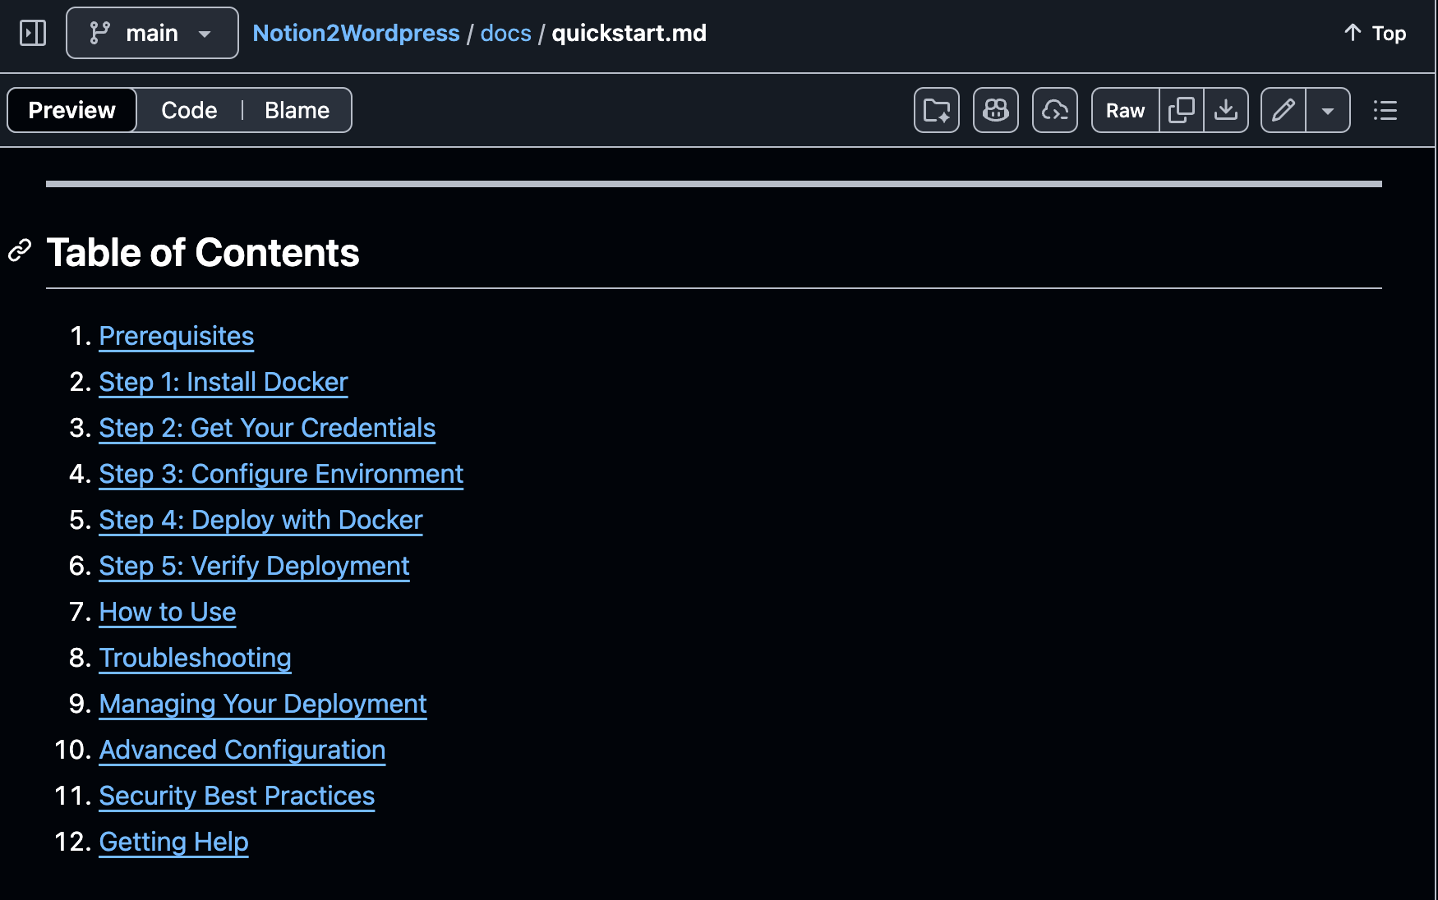Viewport: 1438px width, 900px height.
Task: Open Step 4: Deploy with Docker link
Action: pos(260,520)
